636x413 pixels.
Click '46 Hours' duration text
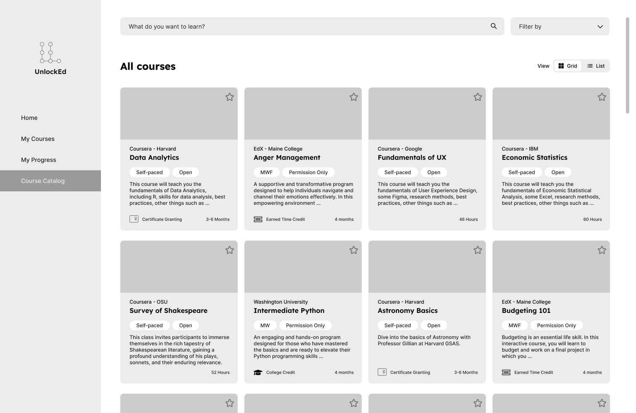(469, 219)
